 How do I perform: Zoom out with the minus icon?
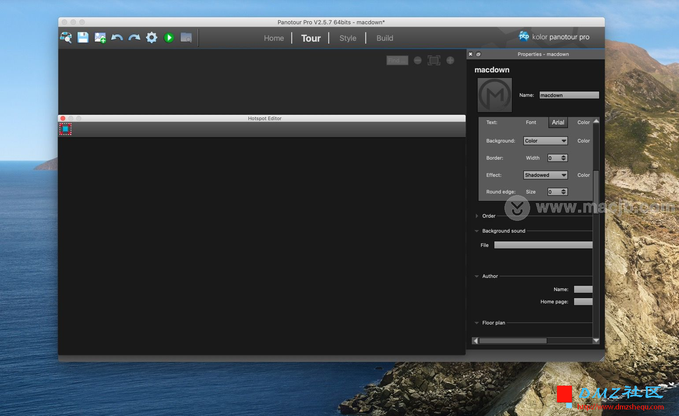pos(417,60)
